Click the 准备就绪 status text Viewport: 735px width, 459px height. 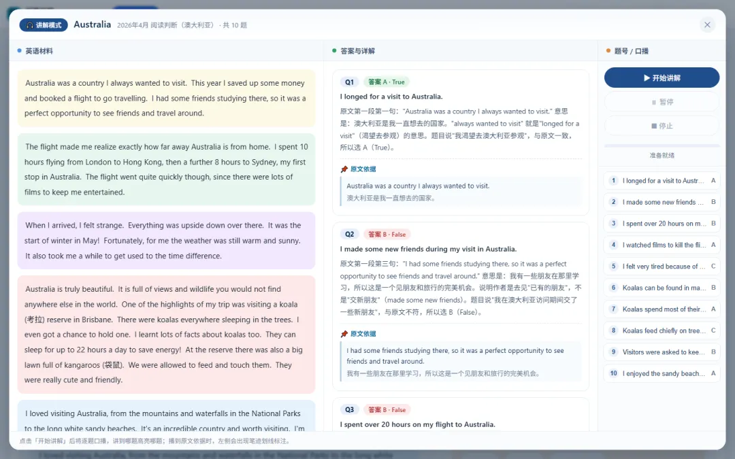(661, 156)
